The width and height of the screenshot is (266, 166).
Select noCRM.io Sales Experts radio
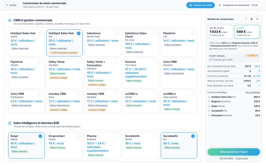(193, 94)
